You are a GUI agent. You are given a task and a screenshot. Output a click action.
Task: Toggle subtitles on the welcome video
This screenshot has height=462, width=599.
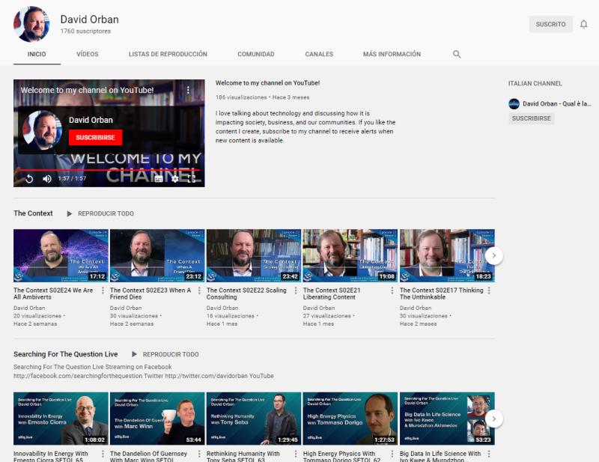point(159,178)
